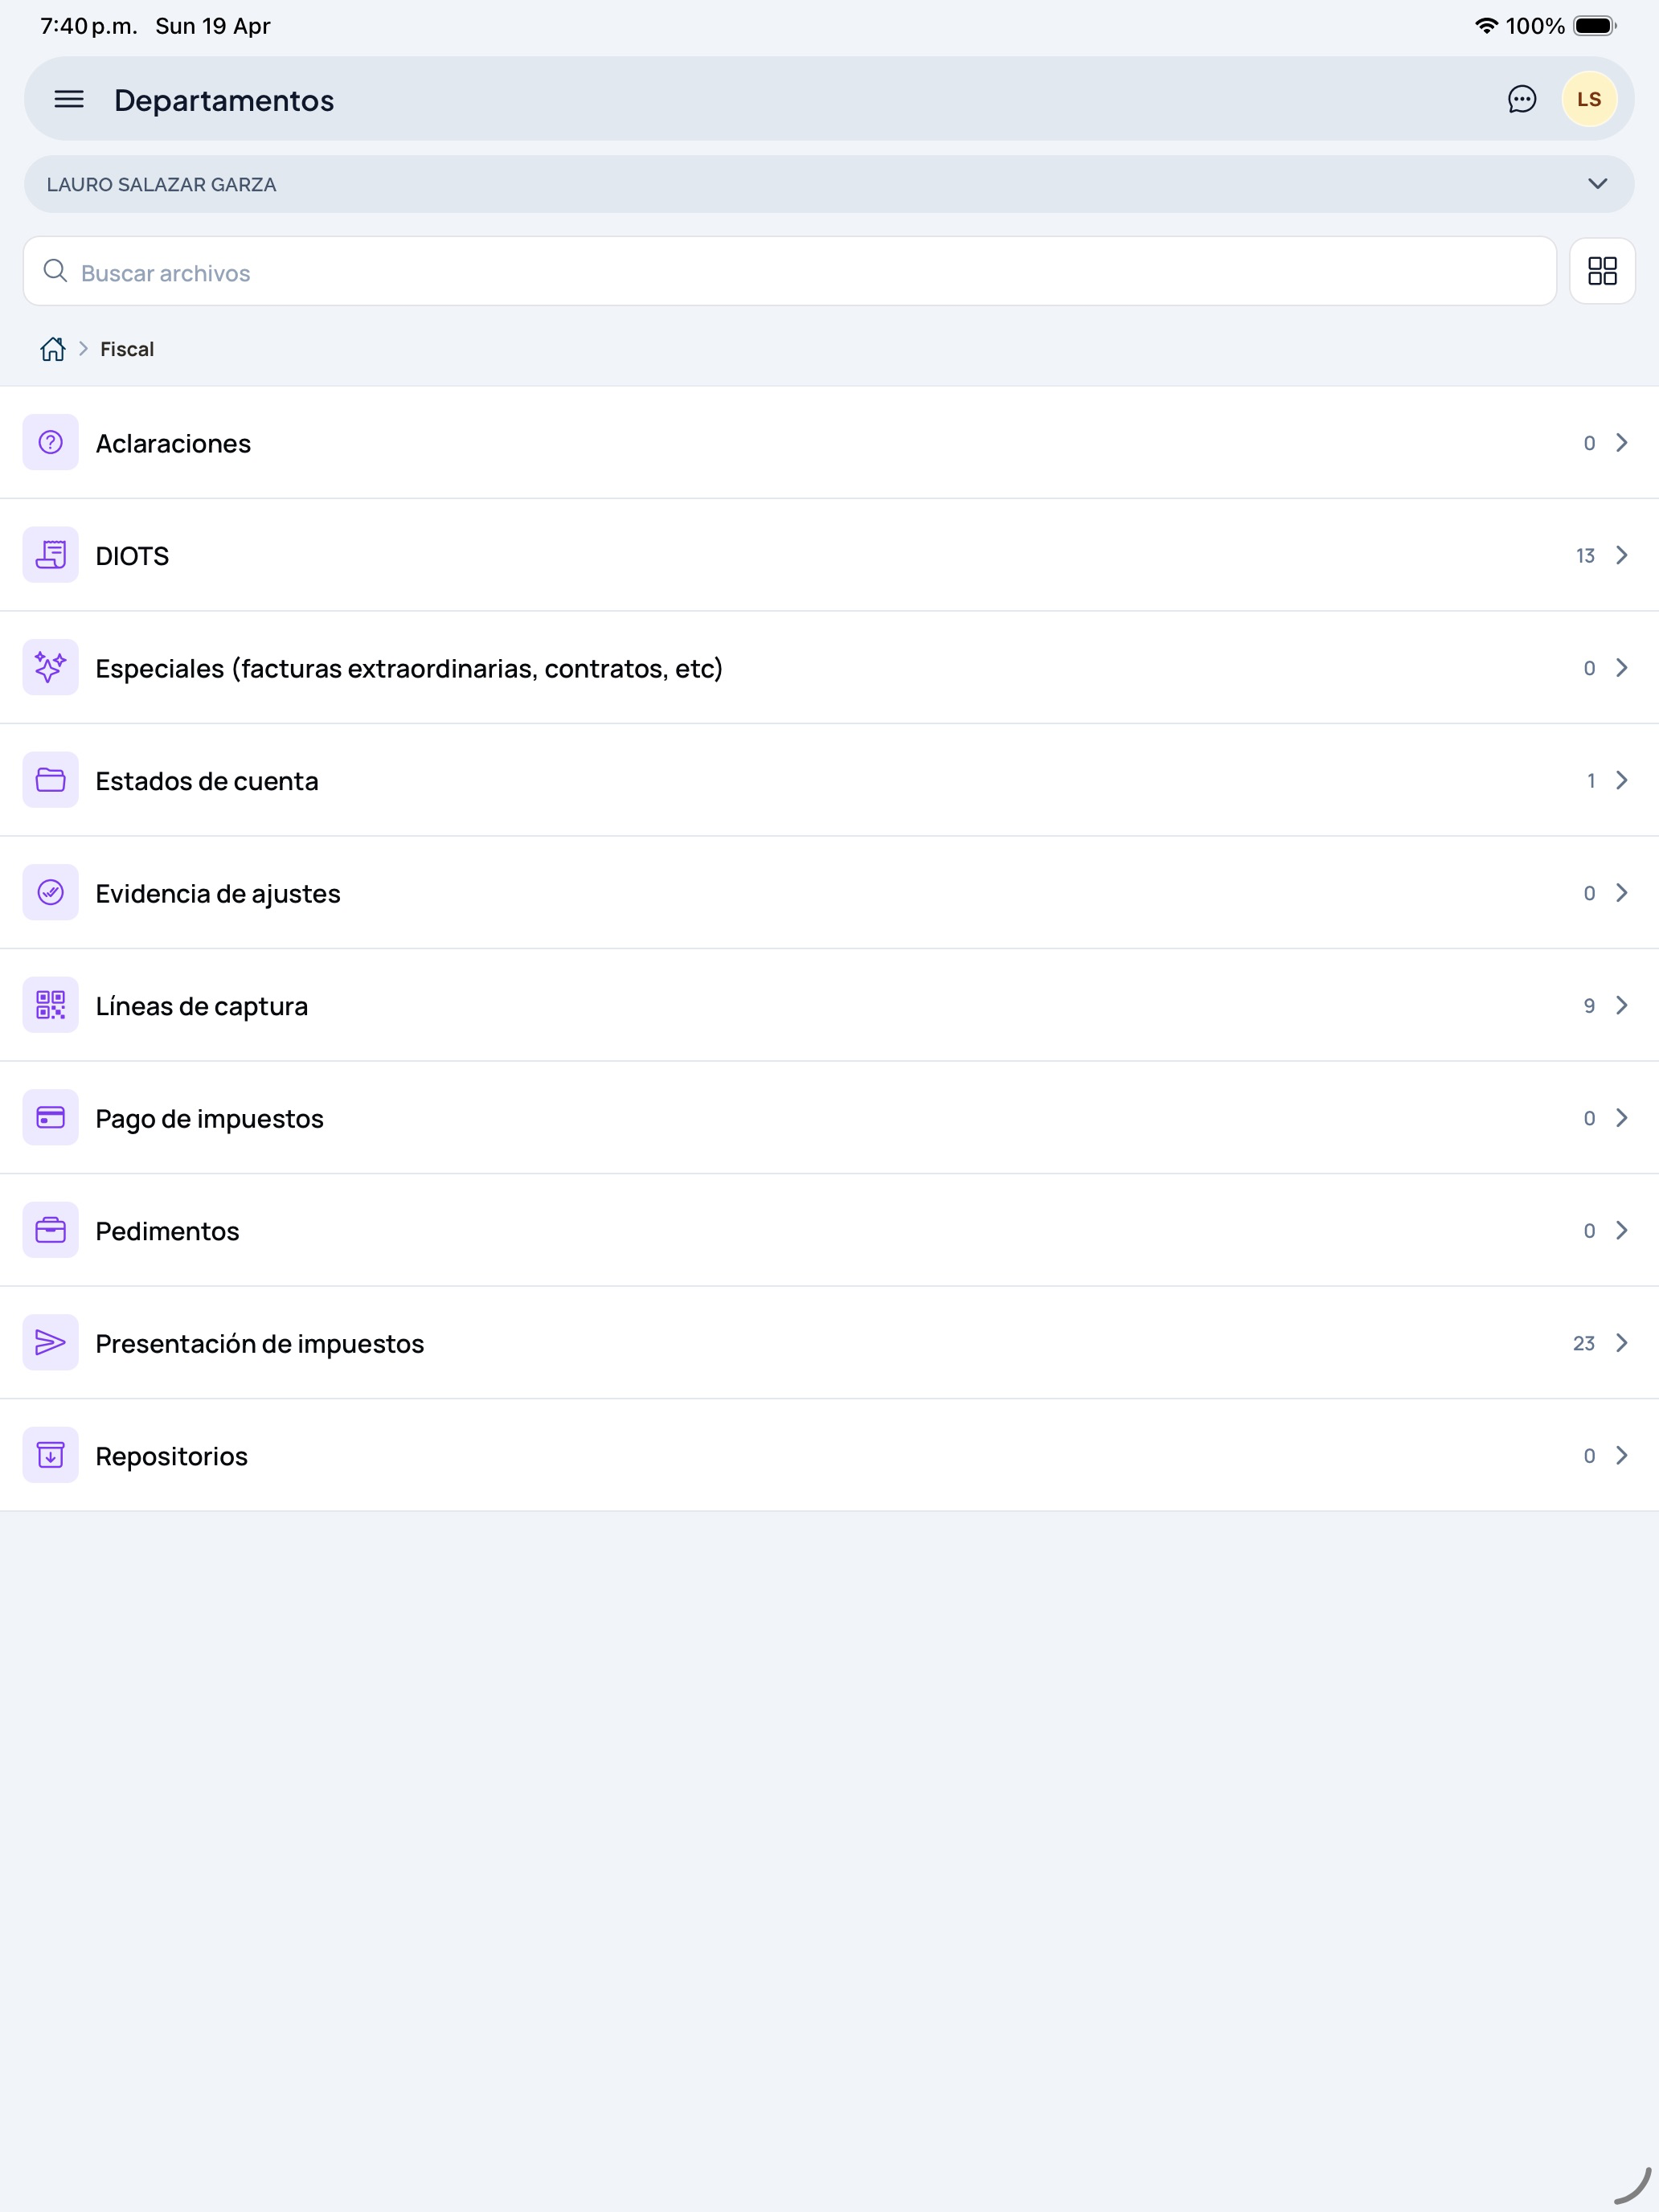Click the Presentación de impuestos count 23
The width and height of the screenshot is (1659, 2212).
[1583, 1343]
